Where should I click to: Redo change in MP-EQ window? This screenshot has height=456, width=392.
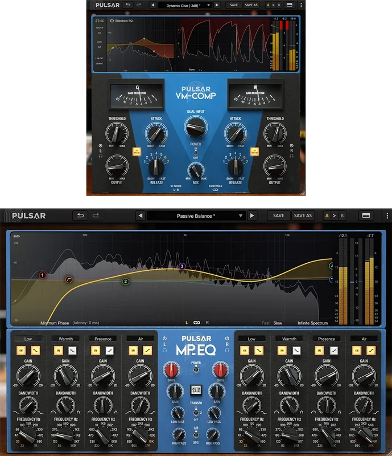(96, 215)
